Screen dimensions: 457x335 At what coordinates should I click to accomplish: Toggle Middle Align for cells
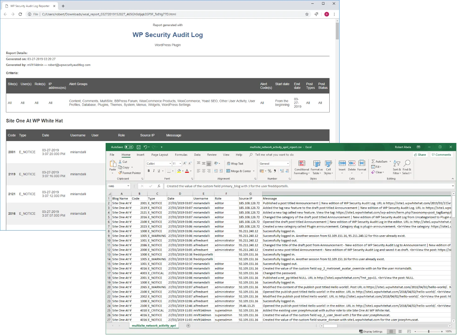pos(203,163)
